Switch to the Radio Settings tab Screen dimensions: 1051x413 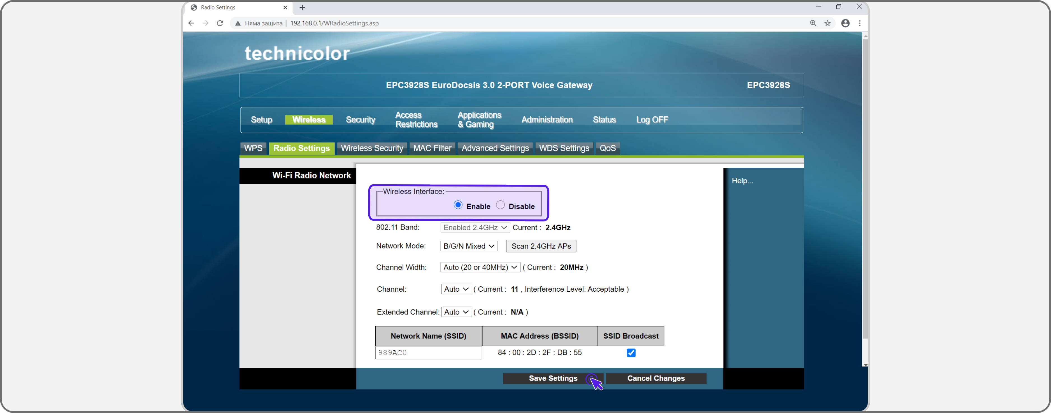(301, 148)
